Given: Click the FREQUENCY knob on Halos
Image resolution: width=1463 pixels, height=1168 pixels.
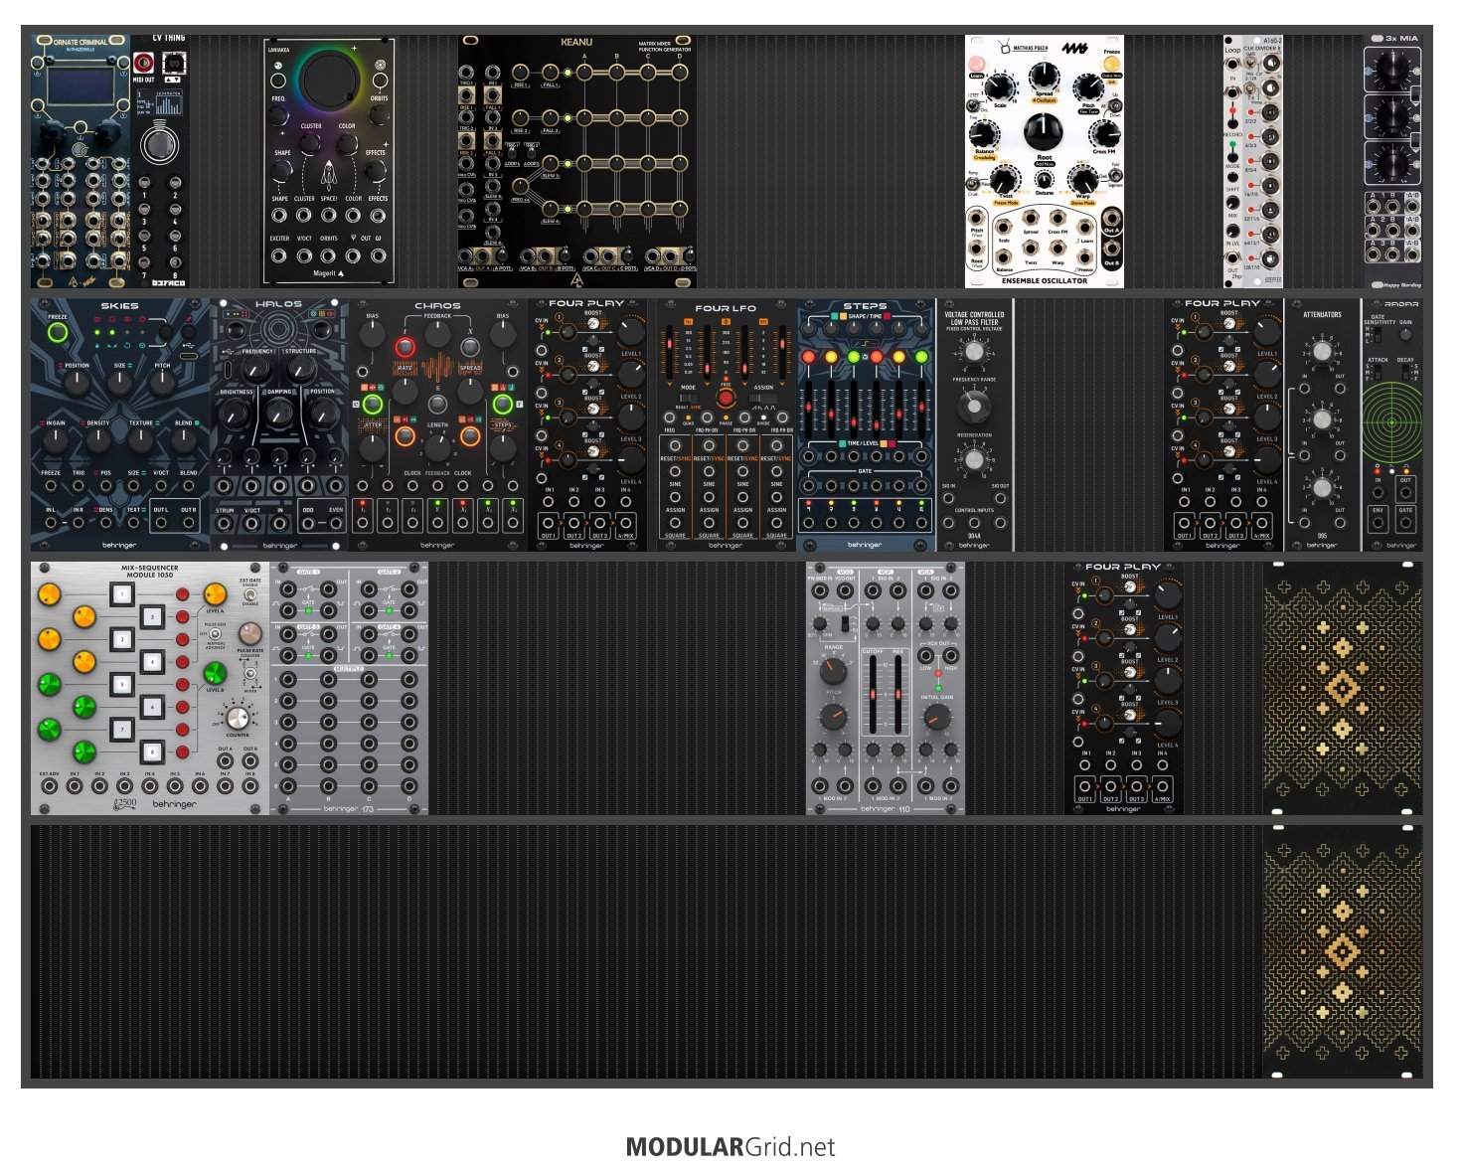Looking at the screenshot, I should tap(256, 370).
